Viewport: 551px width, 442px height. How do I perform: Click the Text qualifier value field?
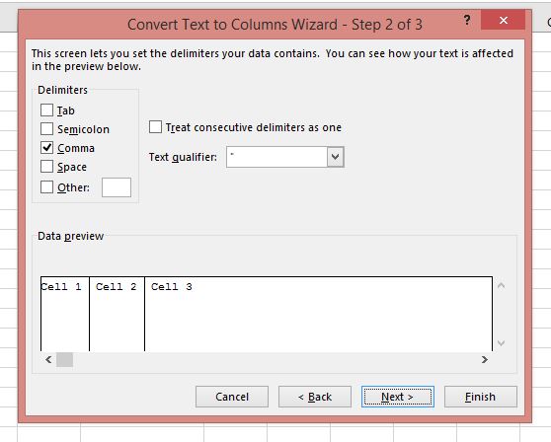coord(276,157)
